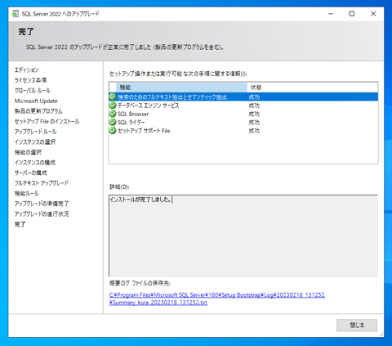The image size is (392, 346).
Task: Click 成功 status for SQL ライター row
Action: (254, 123)
